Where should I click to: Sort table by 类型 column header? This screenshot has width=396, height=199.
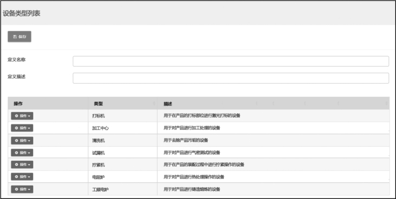coord(123,104)
